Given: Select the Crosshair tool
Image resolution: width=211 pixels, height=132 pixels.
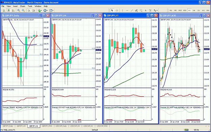Looking at the screenshot, I should tap(117, 10).
